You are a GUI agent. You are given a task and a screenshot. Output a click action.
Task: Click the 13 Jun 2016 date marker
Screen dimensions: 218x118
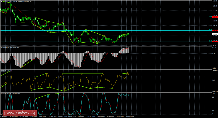pyautogui.click(x=72, y=116)
